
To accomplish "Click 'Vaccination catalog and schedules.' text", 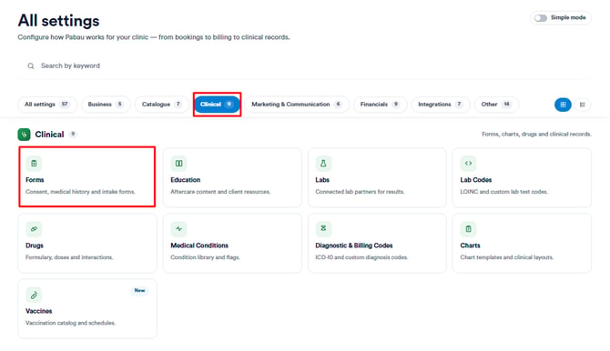I will tap(70, 323).
